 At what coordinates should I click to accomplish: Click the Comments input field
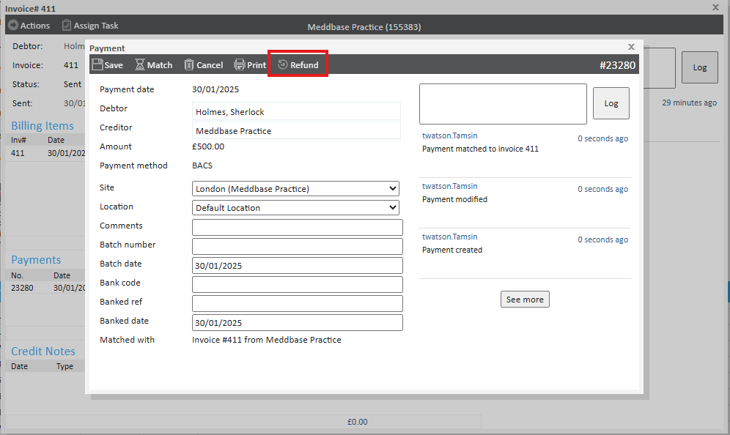(x=297, y=227)
